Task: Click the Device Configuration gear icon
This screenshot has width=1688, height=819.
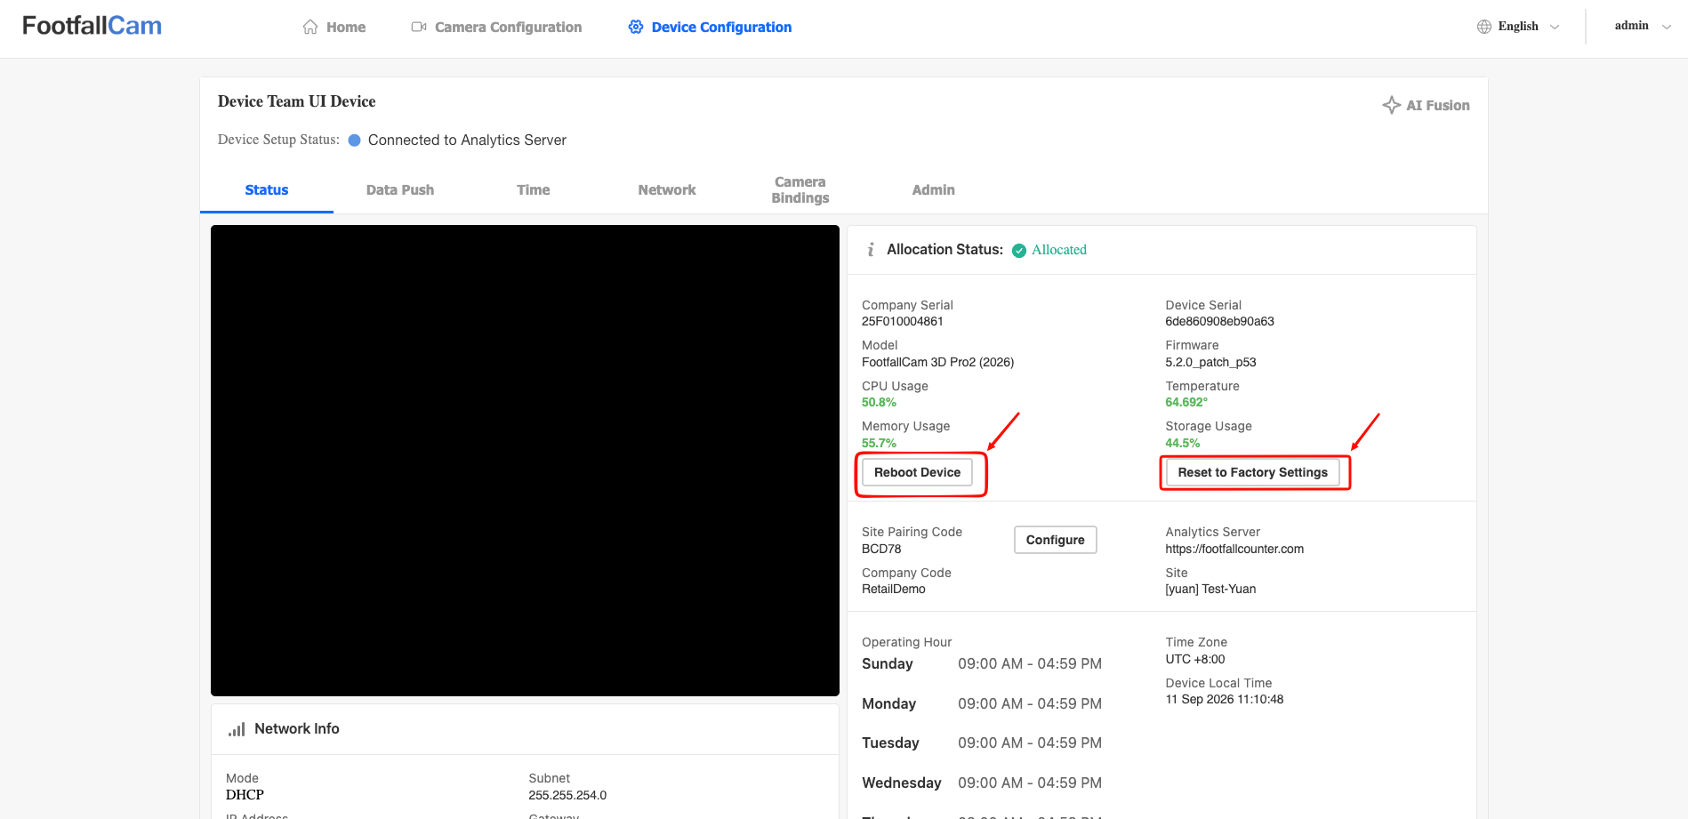Action: (x=636, y=27)
